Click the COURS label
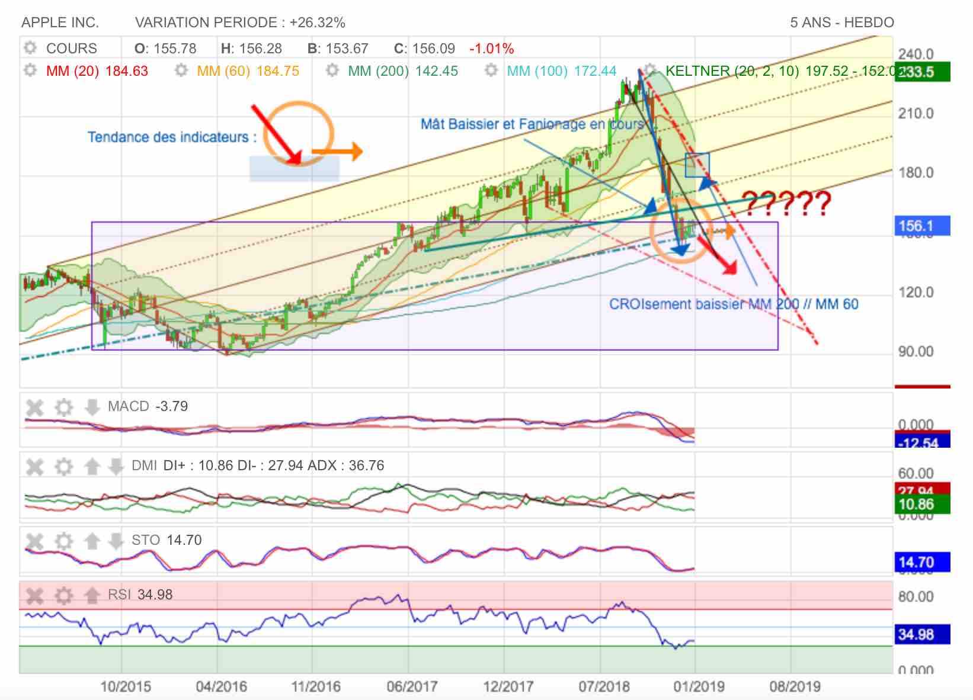 (x=72, y=48)
